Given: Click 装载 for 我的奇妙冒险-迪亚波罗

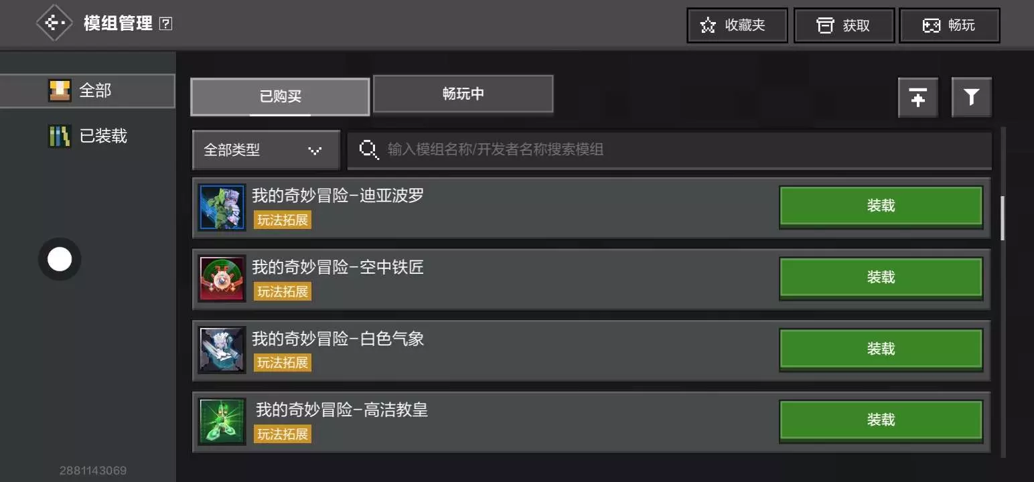Looking at the screenshot, I should click(881, 207).
